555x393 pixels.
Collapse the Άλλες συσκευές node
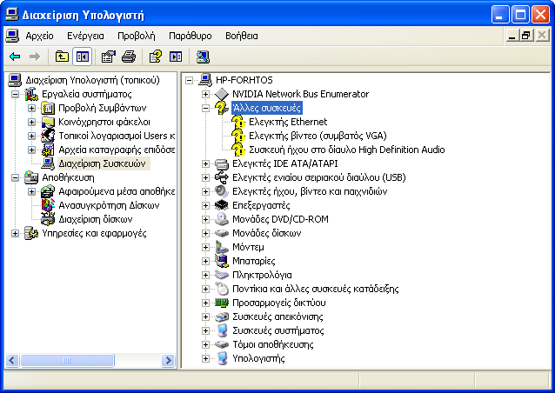205,108
